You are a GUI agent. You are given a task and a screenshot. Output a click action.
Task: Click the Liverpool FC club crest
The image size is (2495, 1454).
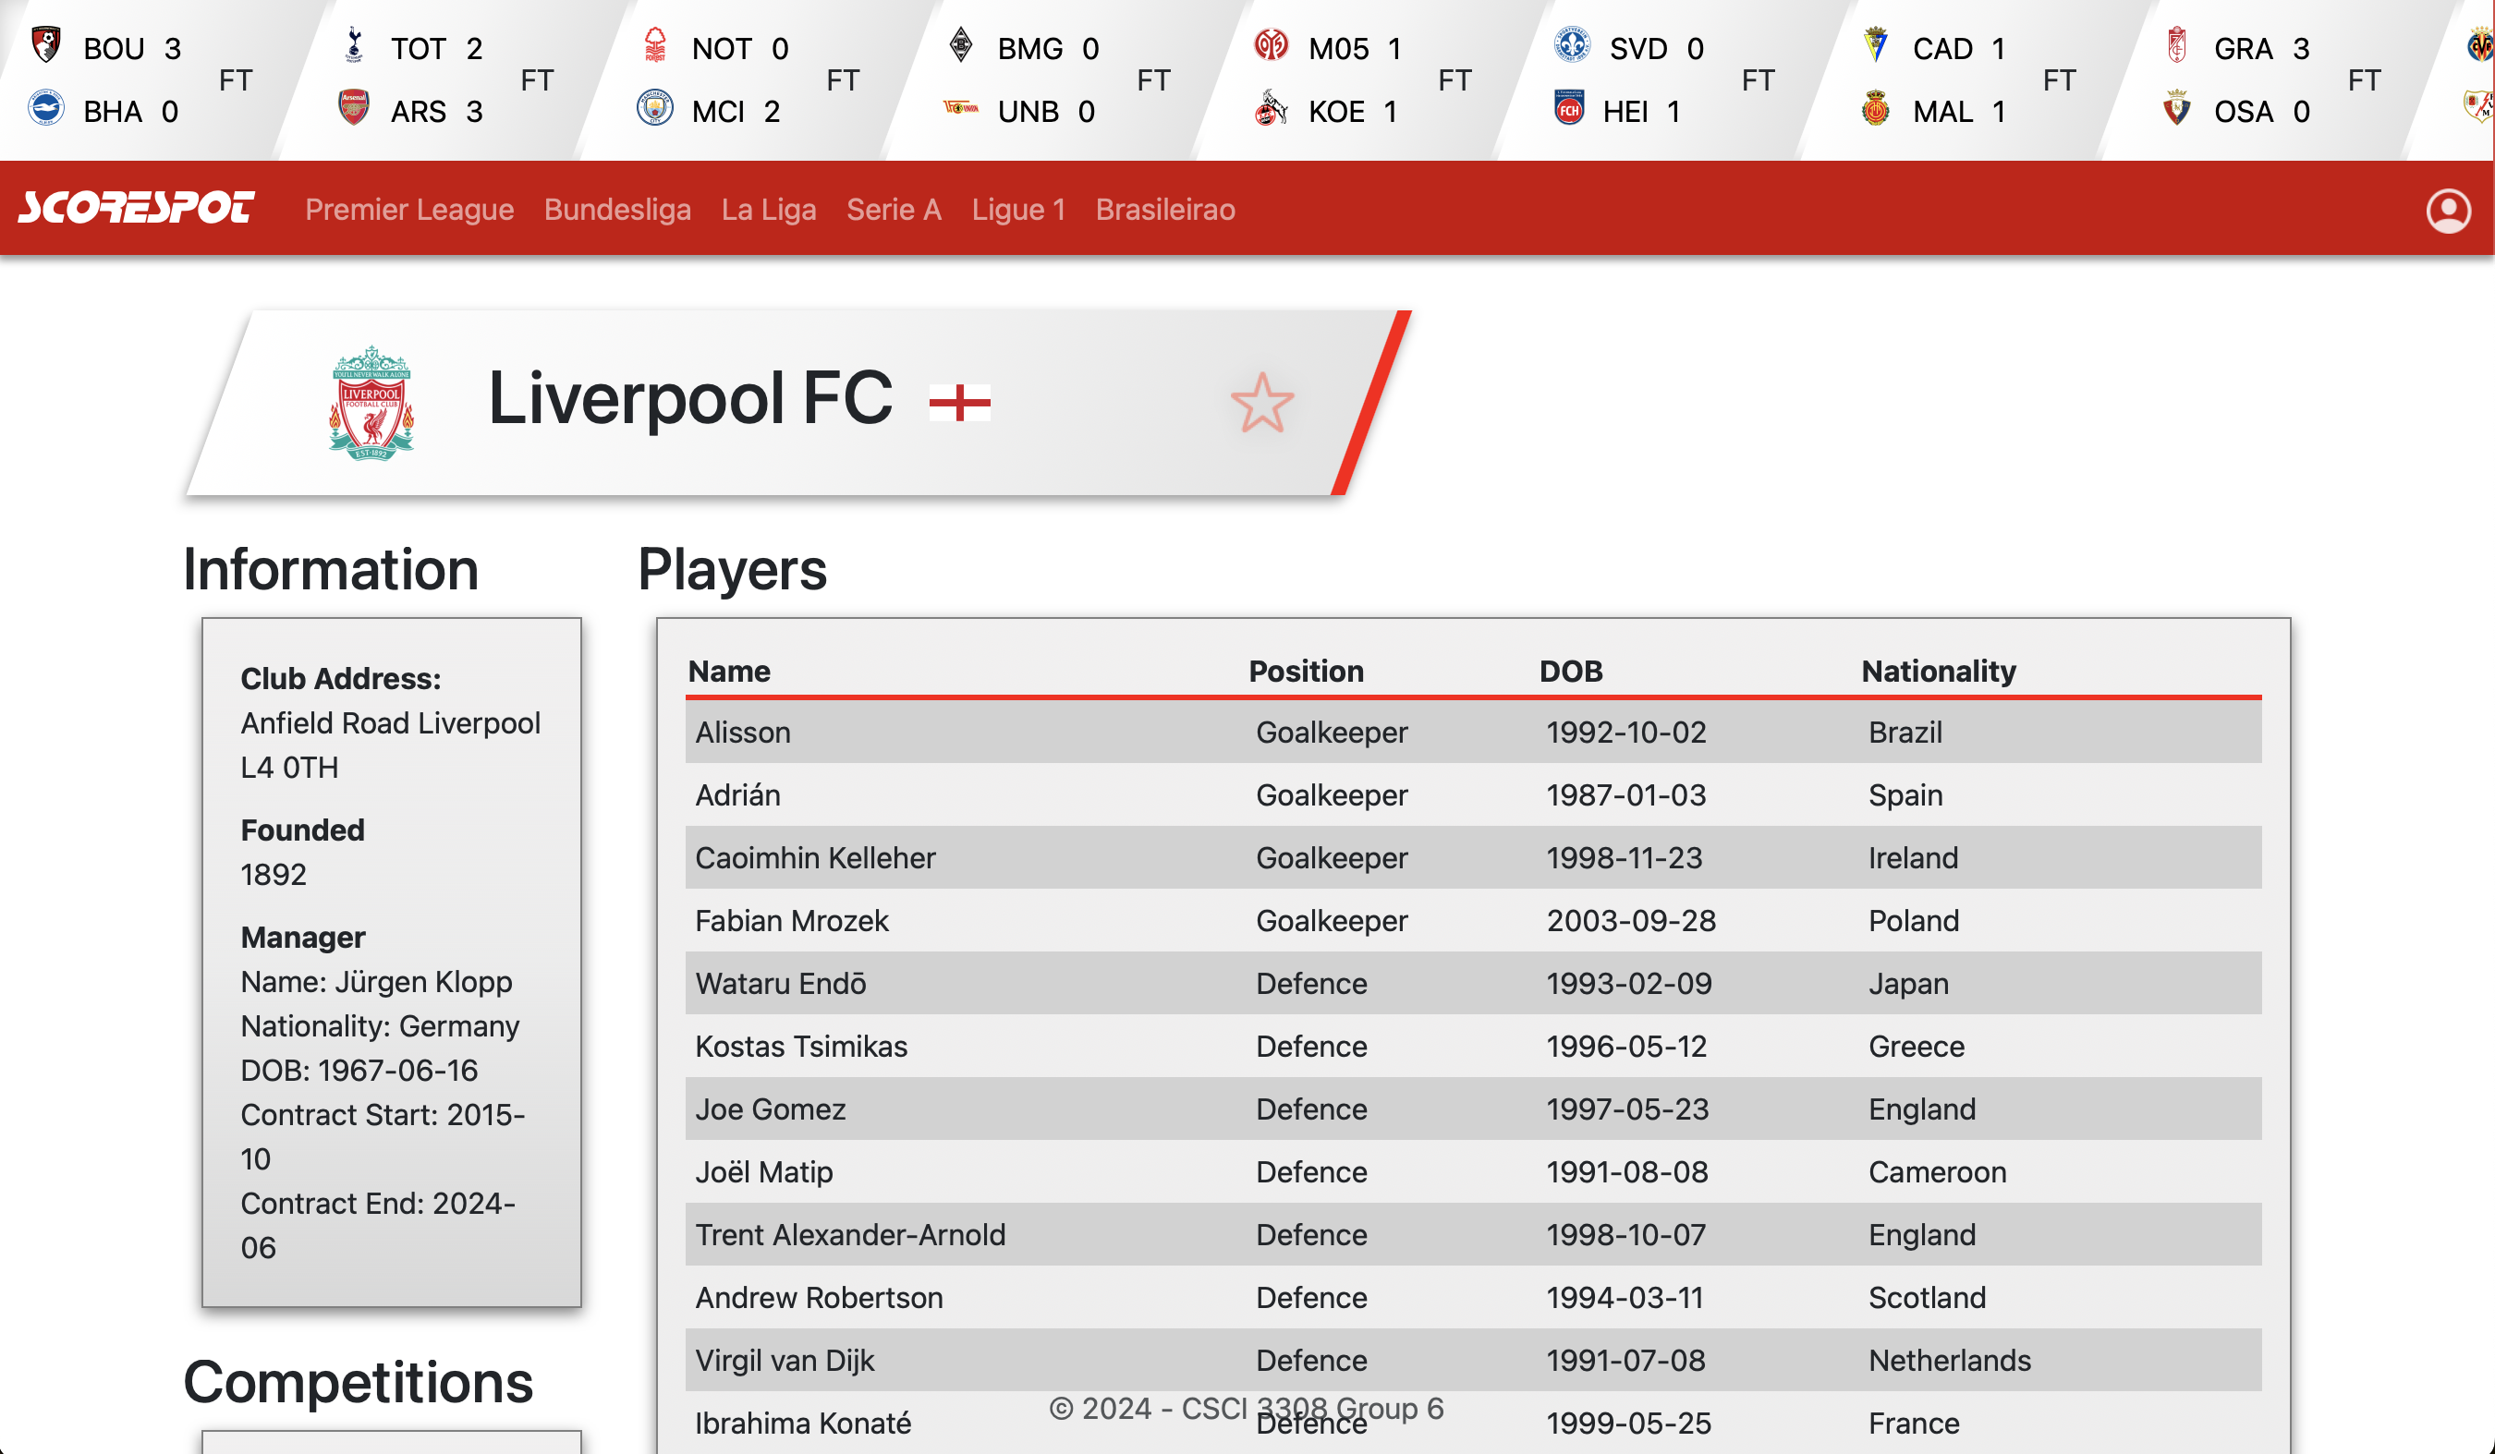pos(371,403)
